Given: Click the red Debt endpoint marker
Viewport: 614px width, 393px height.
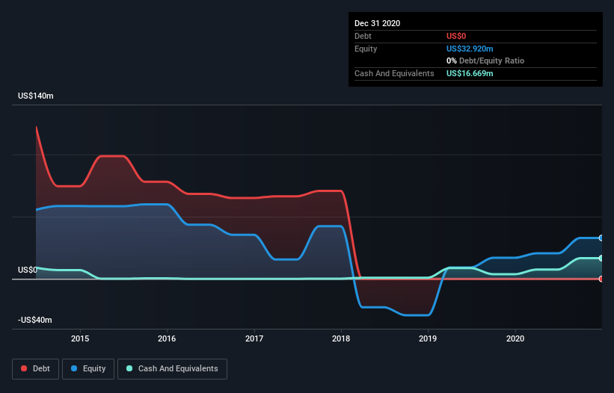Looking at the screenshot, I should point(601,279).
